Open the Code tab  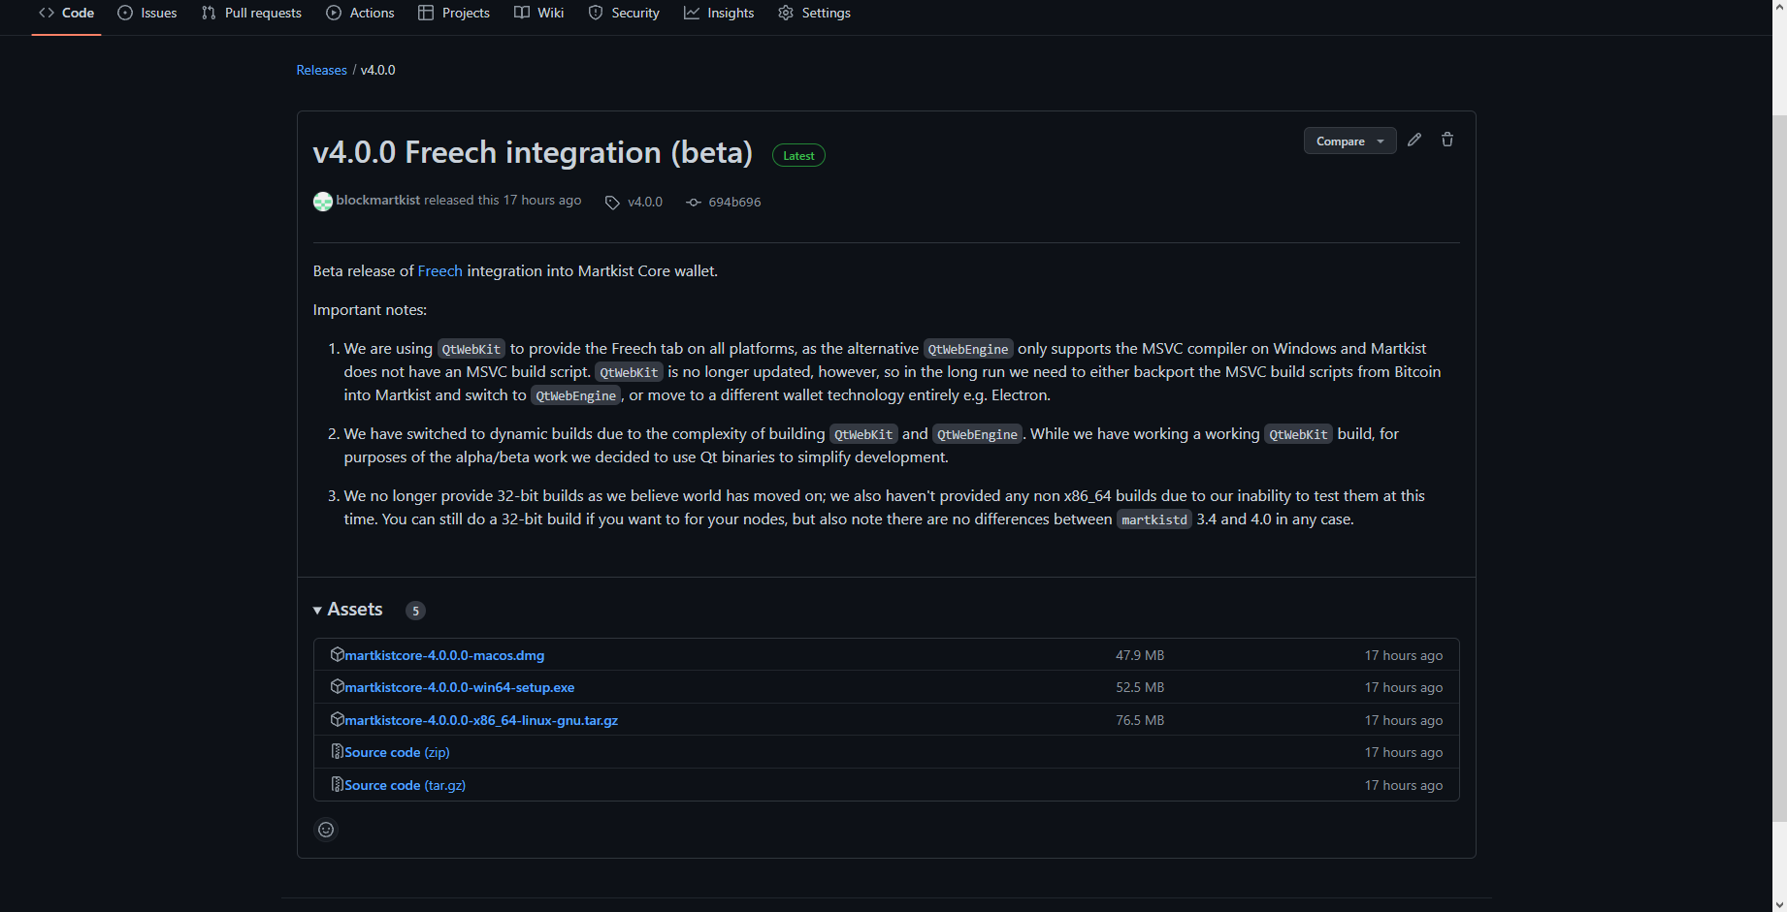[x=66, y=13]
